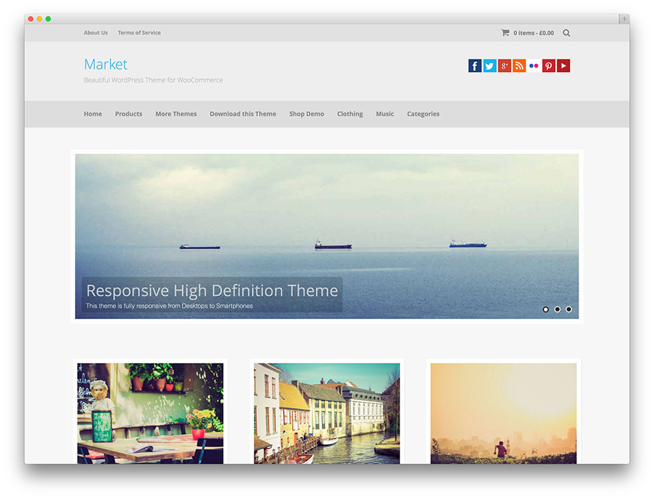Screen dimensions: 654x499
Task: Open the Music menu item
Action: [x=385, y=114]
